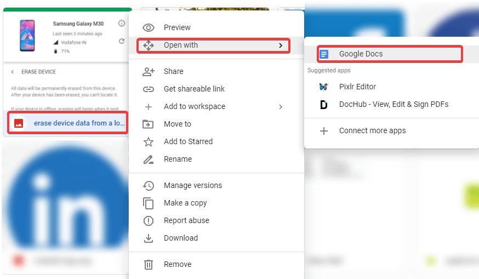Click the Download arrow icon
Viewport: 479px width, 279px height.
(149, 238)
